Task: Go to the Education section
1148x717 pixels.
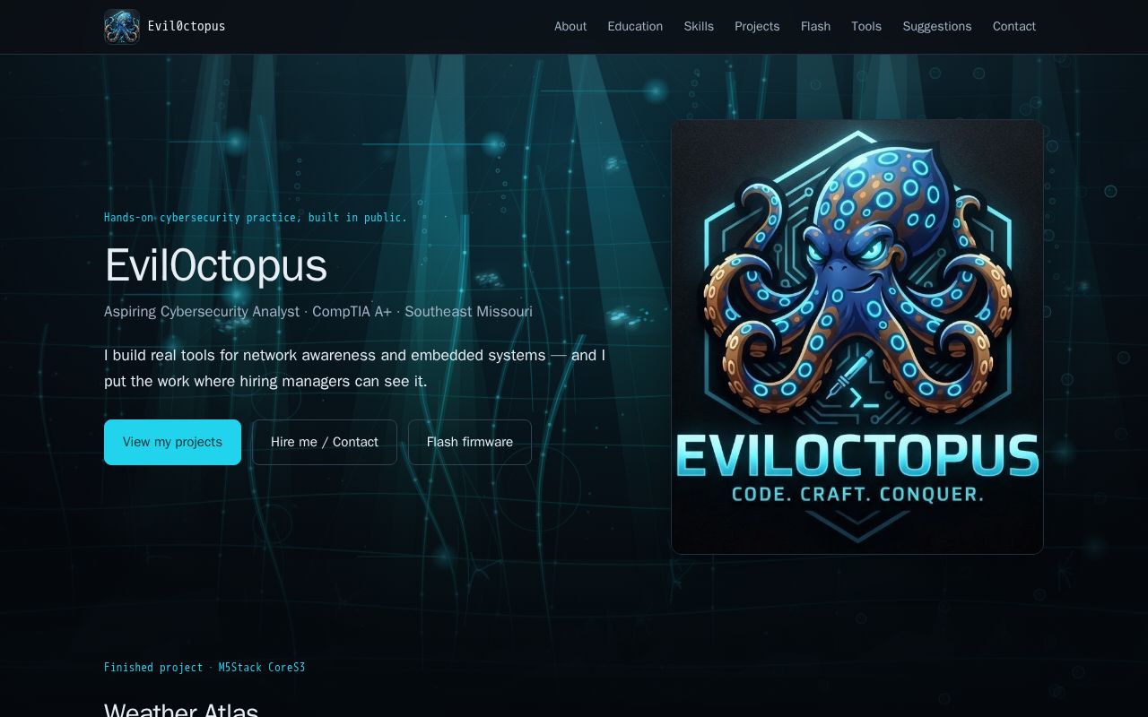Action: pos(635,27)
